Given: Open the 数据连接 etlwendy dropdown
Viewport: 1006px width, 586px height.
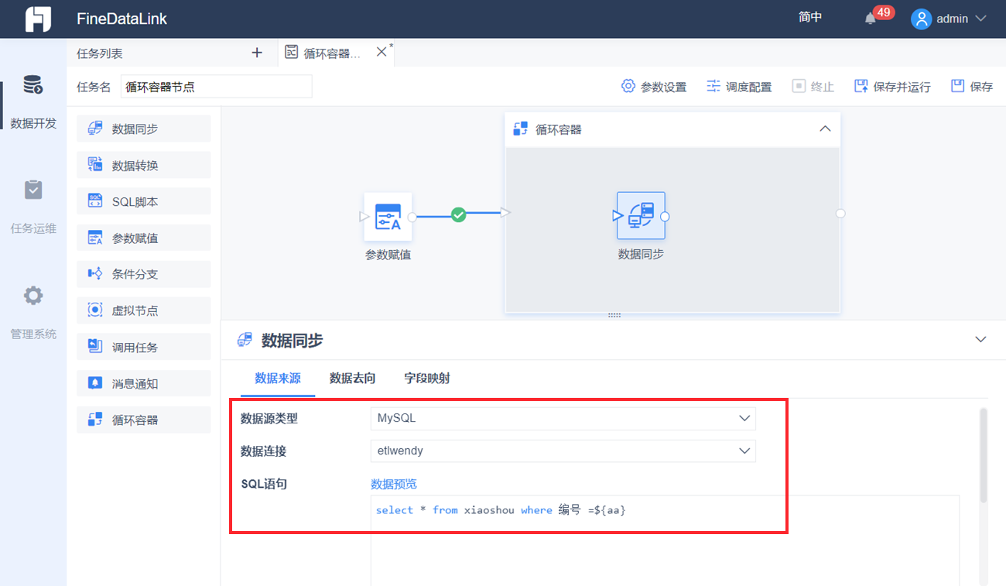Looking at the screenshot, I should pos(563,451).
